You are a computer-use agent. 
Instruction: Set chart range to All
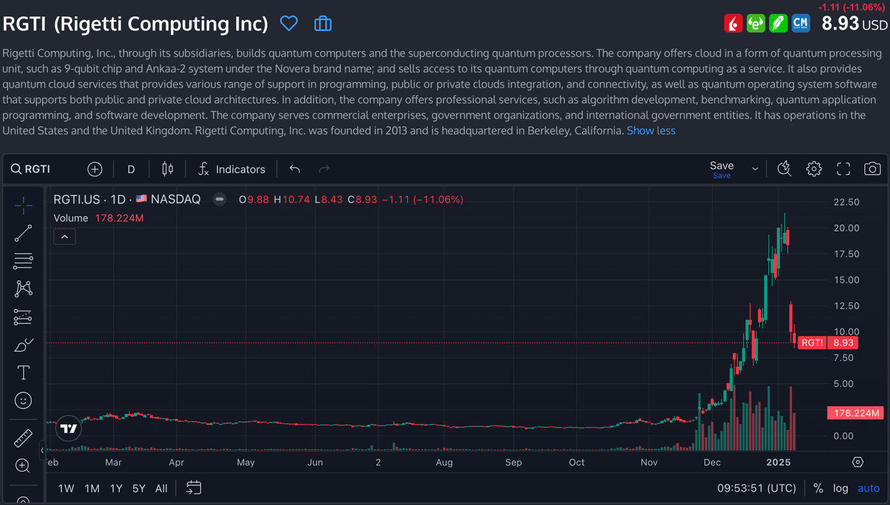161,489
